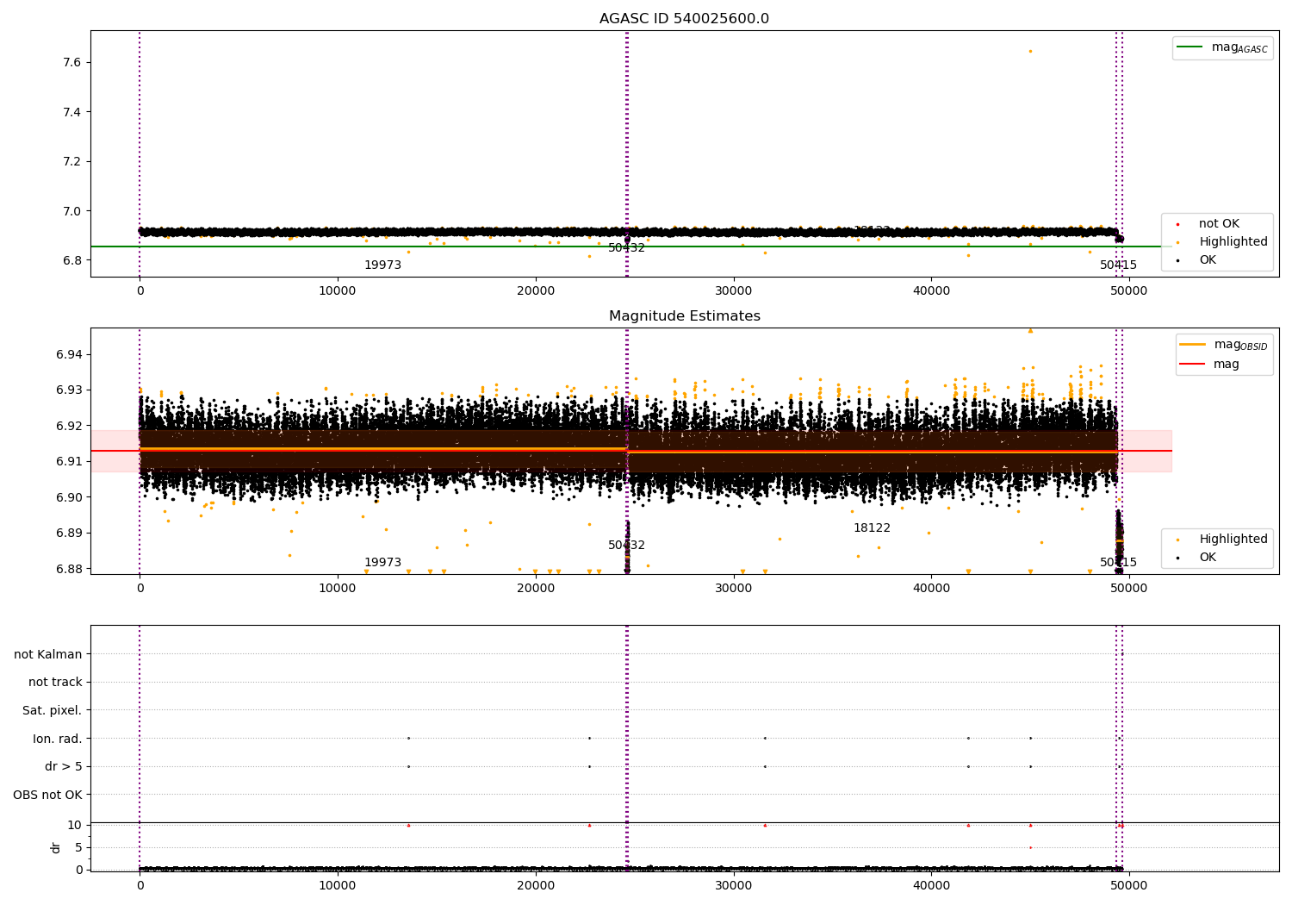Click 50415 label in Magnitude Estimates plot
1292x905 pixels.
[x=1118, y=563]
